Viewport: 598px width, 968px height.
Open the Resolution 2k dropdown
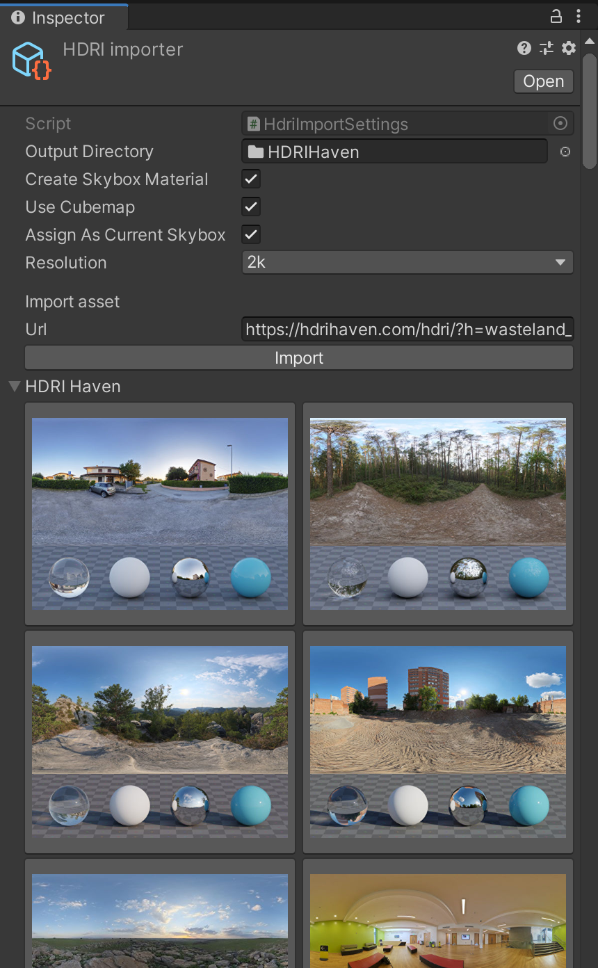point(407,263)
